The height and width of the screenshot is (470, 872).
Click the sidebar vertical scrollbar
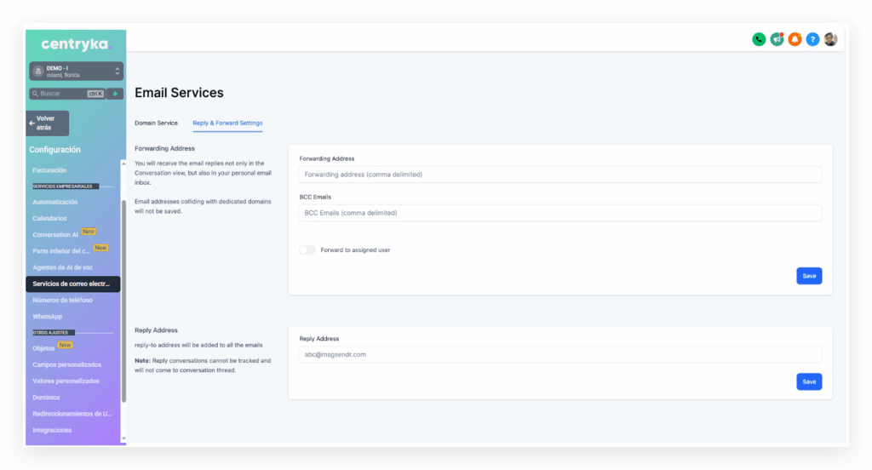point(124,298)
